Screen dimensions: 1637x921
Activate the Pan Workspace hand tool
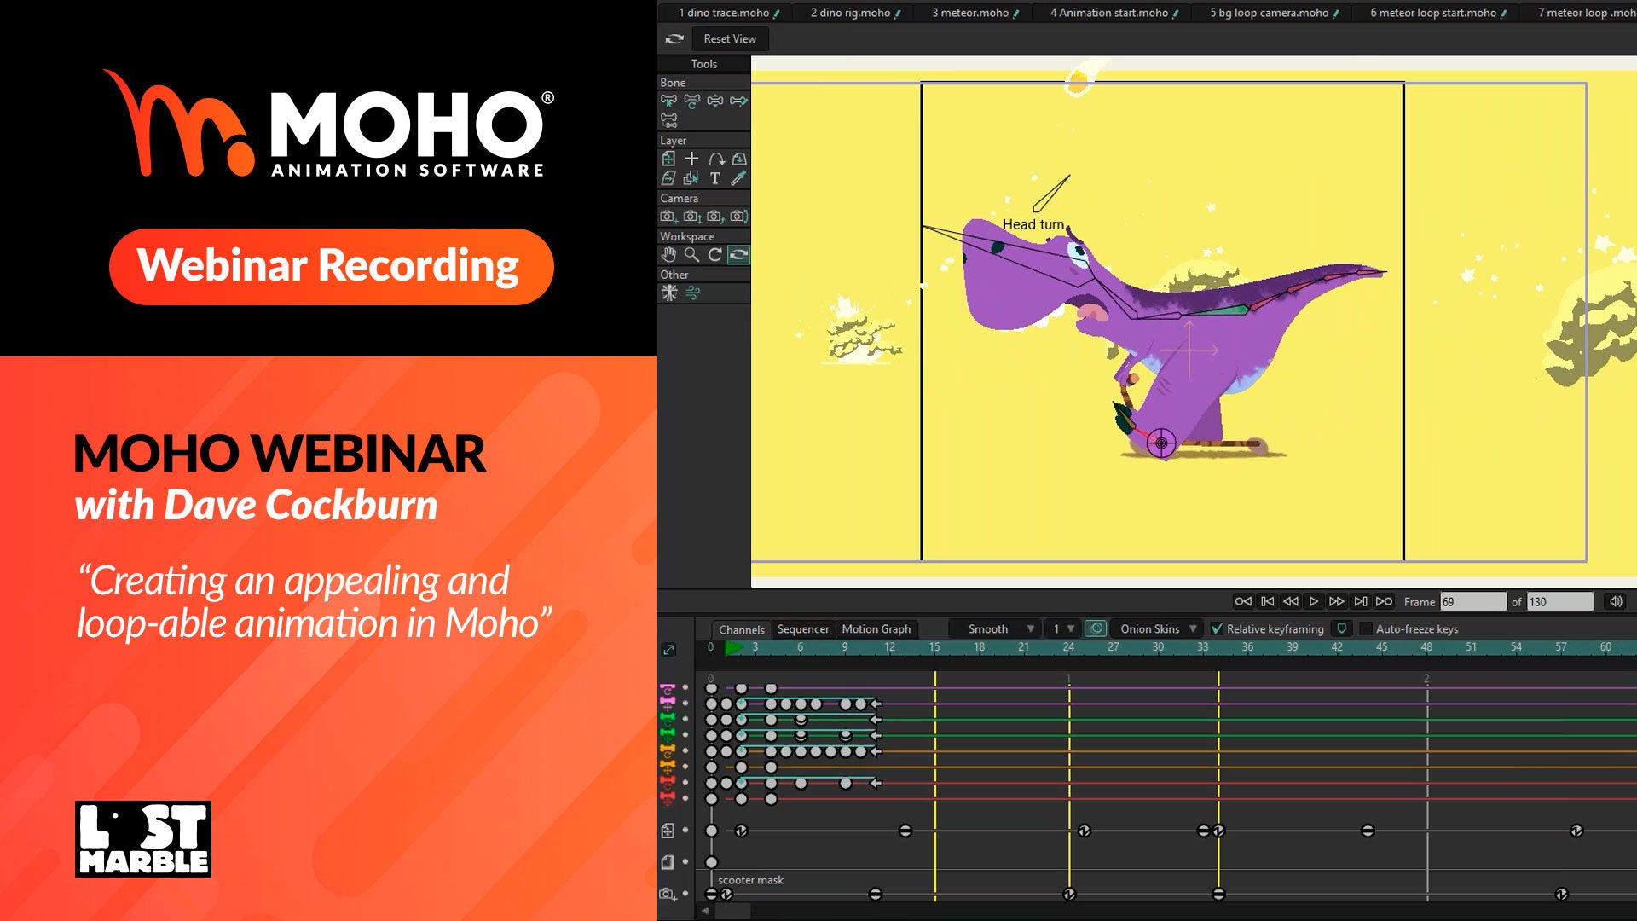coord(668,254)
